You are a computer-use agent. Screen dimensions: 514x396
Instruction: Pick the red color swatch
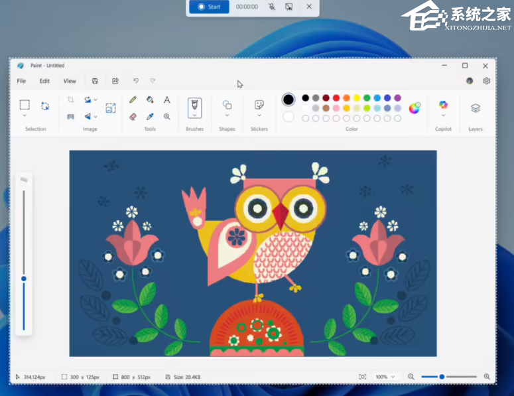[x=336, y=98]
